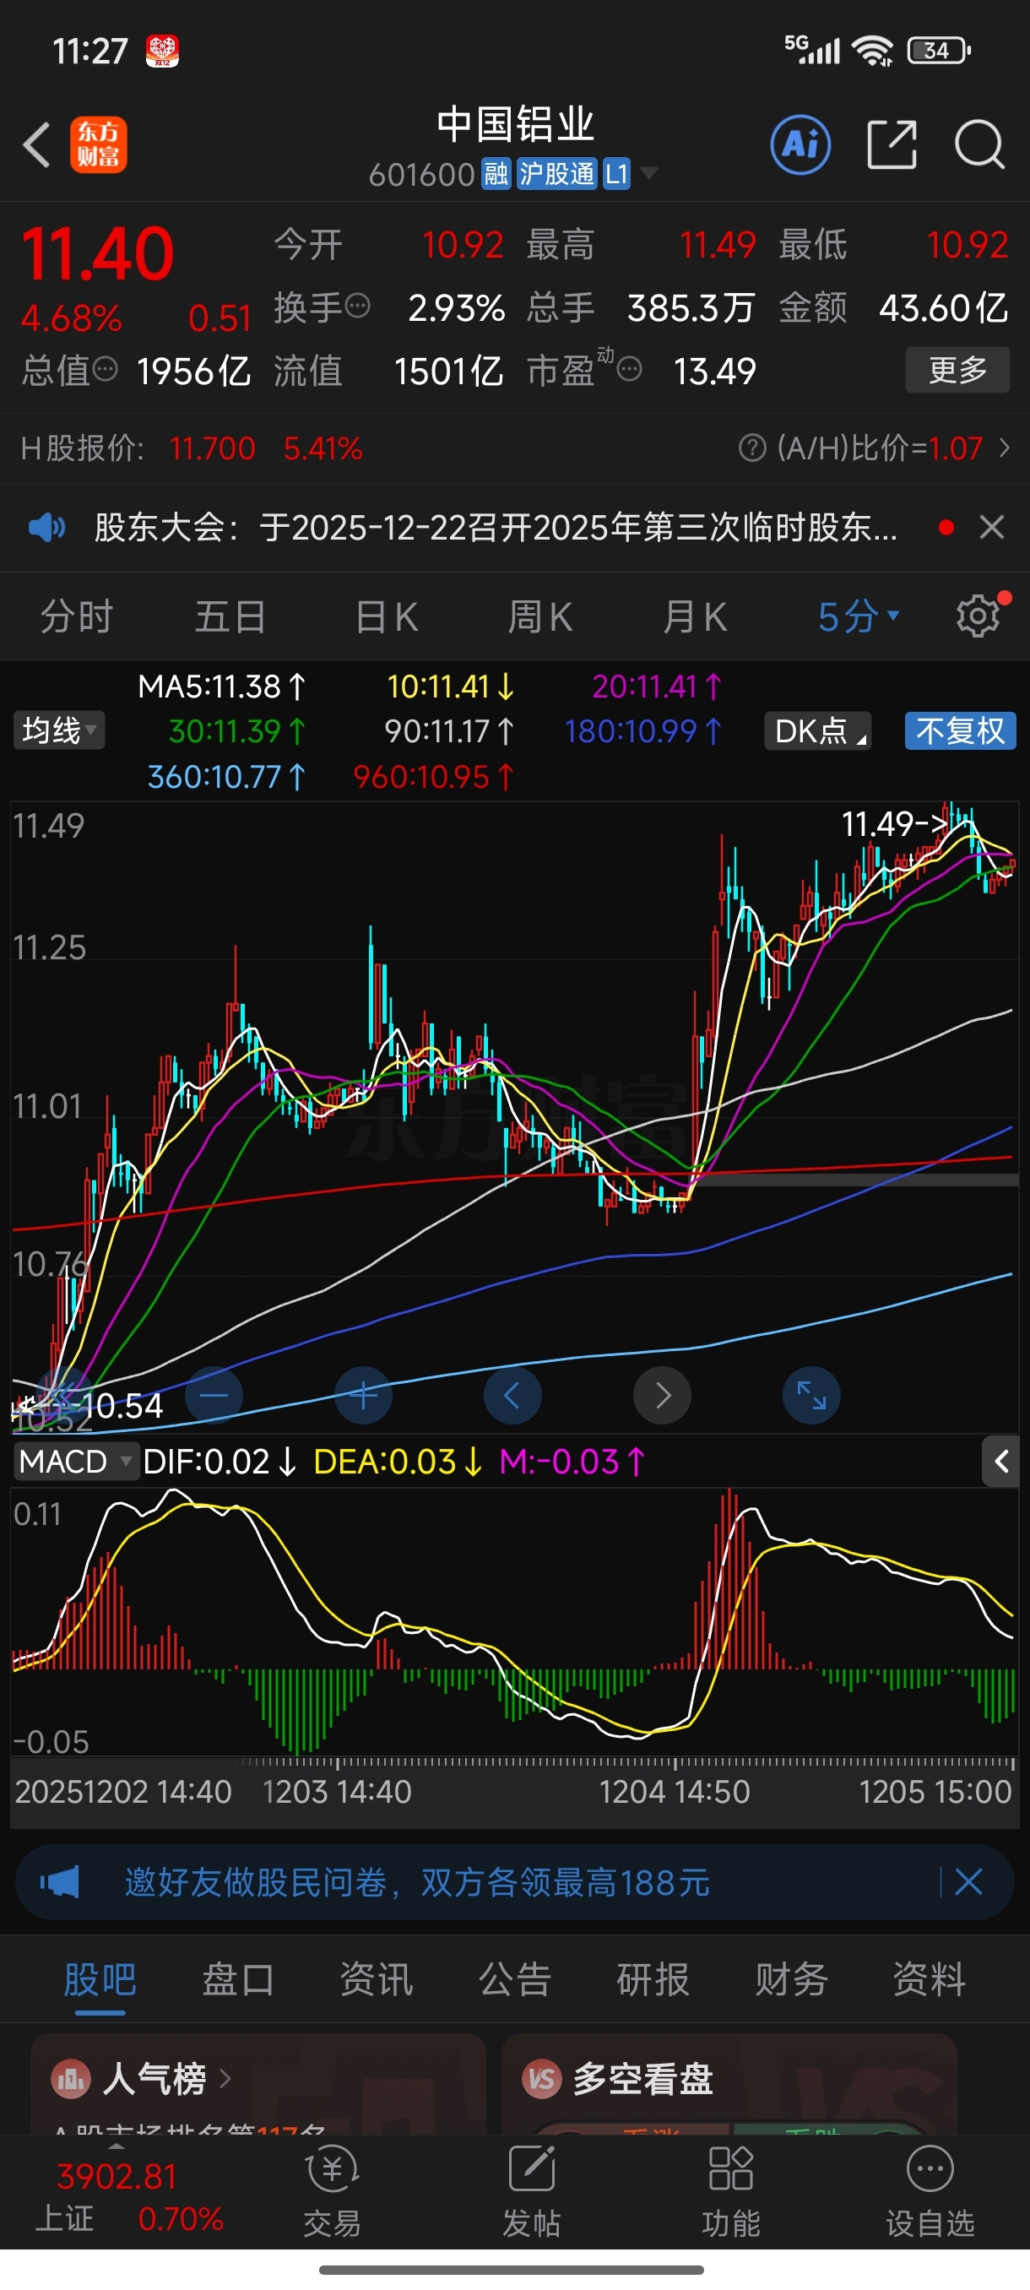Move chart left with arrow button
Image resolution: width=1030 pixels, height=2290 pixels.
click(x=512, y=1395)
